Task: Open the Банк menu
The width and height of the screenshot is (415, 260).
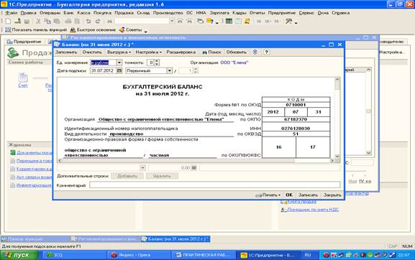Action: tap(68, 13)
